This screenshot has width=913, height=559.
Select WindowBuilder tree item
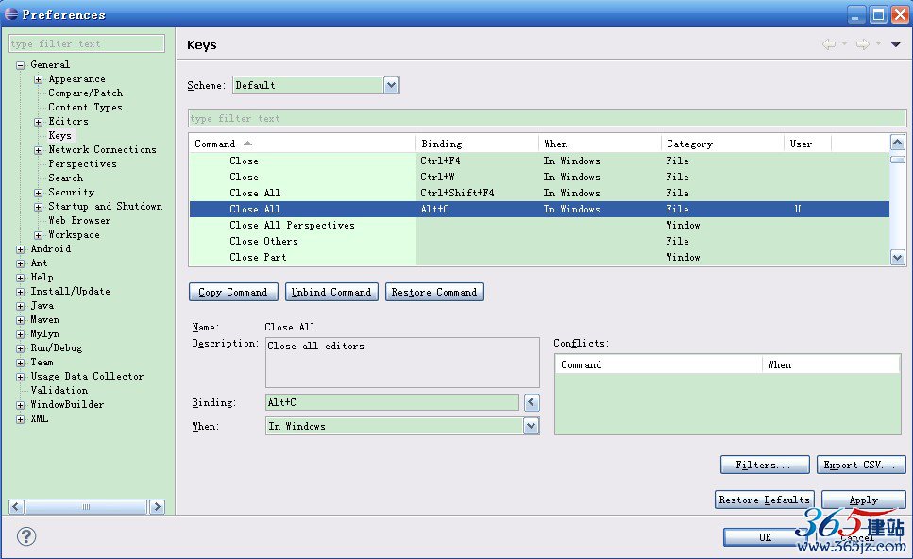tap(67, 404)
